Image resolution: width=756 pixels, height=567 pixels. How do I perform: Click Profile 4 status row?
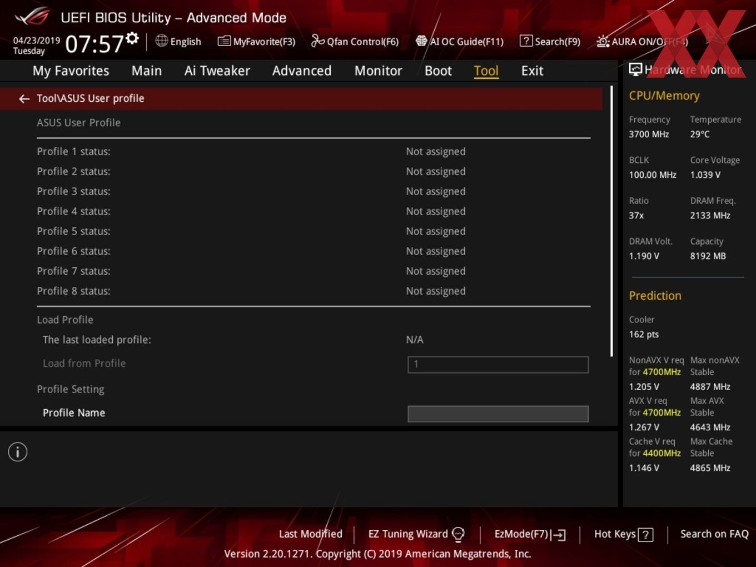(314, 211)
